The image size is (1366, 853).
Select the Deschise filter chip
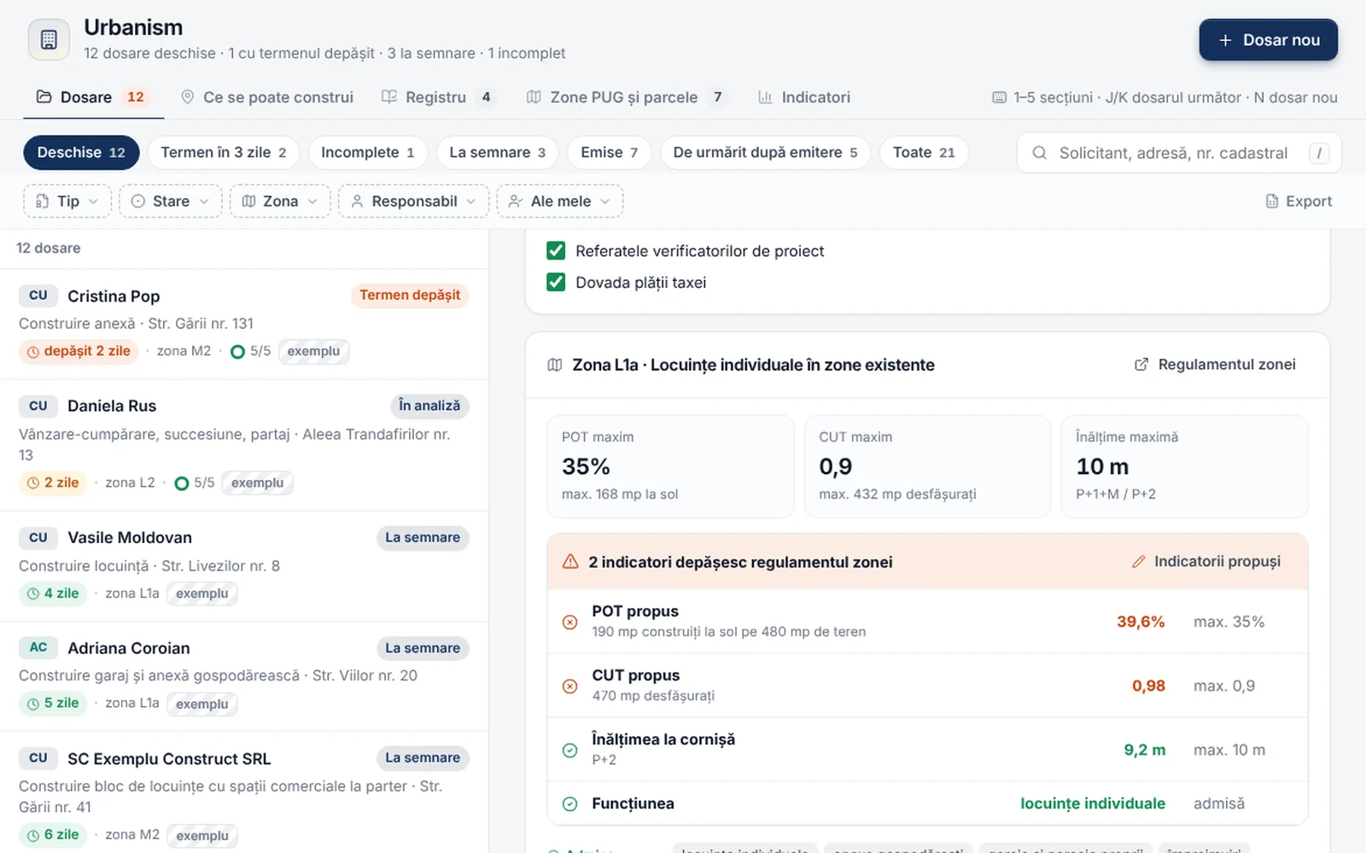click(x=81, y=153)
